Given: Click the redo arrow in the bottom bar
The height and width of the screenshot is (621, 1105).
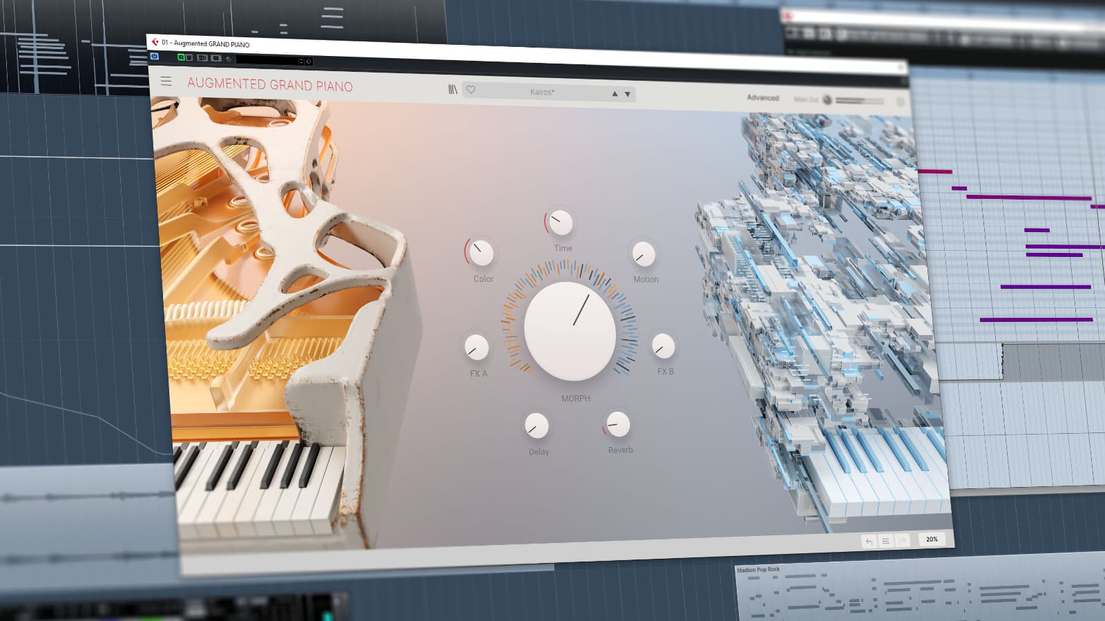Looking at the screenshot, I should pos(902,540).
